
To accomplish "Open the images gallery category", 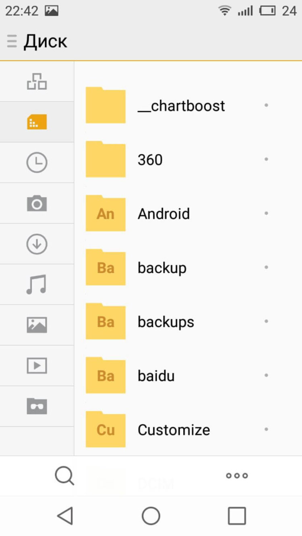I will point(37,325).
